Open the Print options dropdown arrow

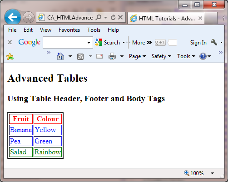(122, 56)
